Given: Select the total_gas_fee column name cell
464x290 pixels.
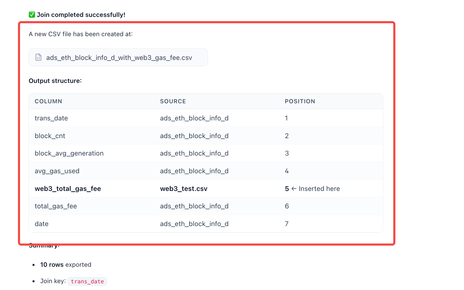Looking at the screenshot, I should (56, 206).
